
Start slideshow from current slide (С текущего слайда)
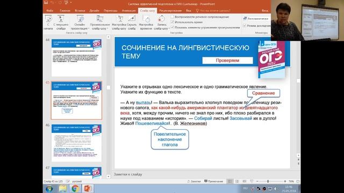(x=61, y=23)
